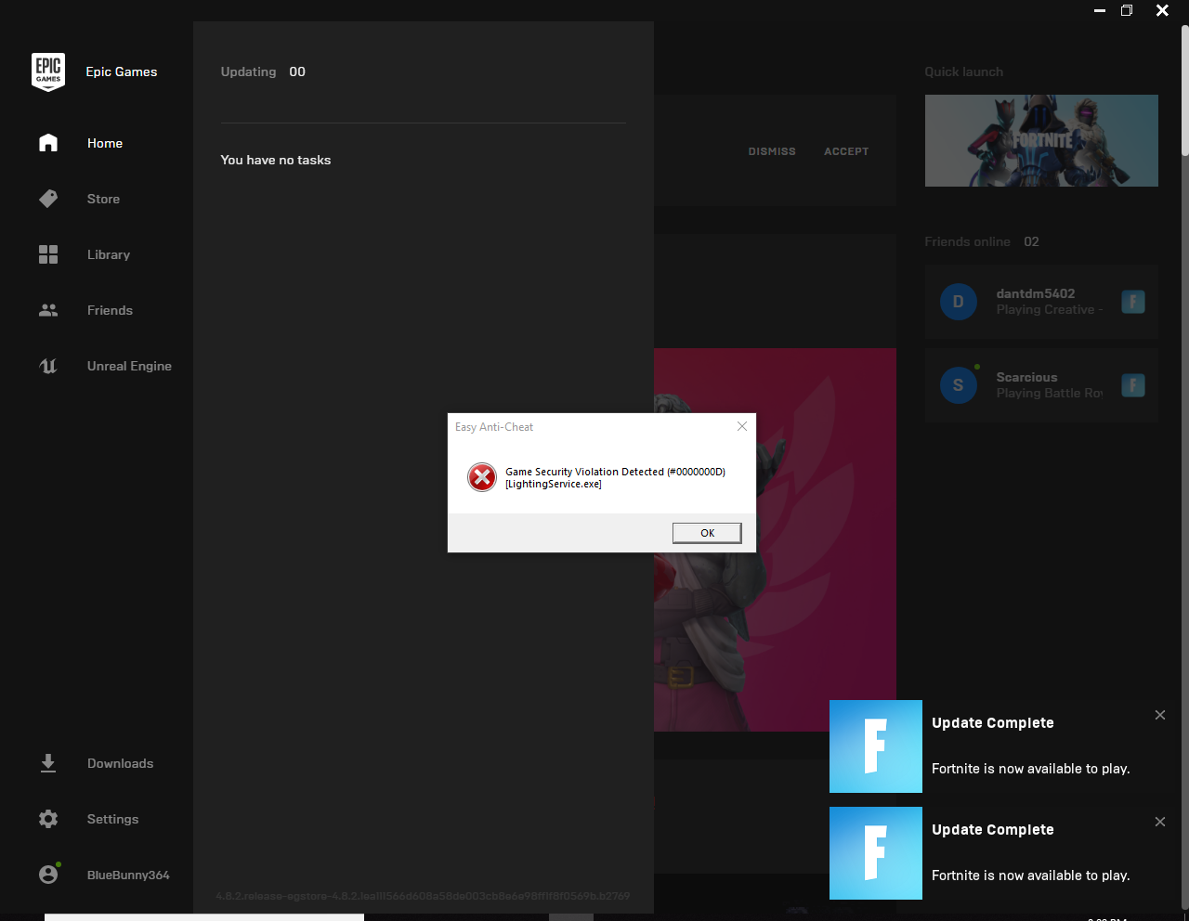
Task: Open the Friends menu label
Action: tap(110, 310)
